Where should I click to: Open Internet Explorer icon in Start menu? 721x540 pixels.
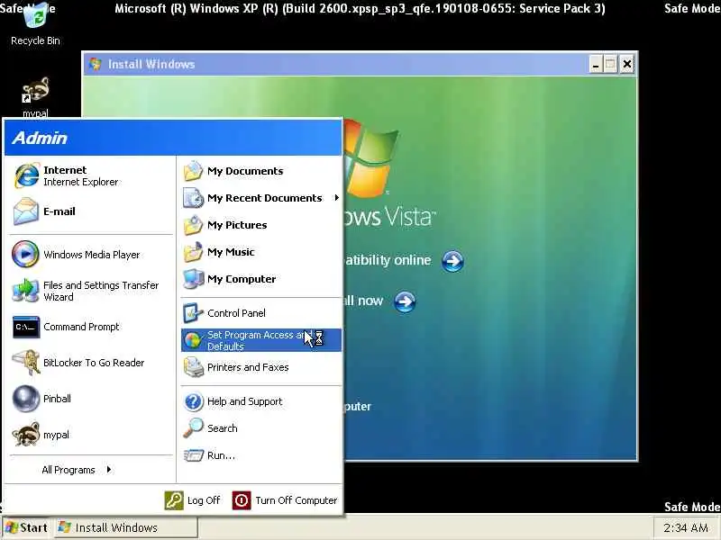(26, 175)
